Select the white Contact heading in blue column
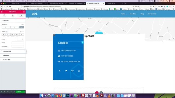The image size is (175, 98). (63, 43)
